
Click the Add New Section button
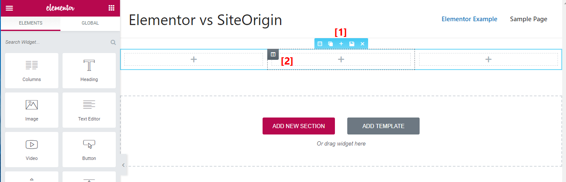[x=299, y=126]
